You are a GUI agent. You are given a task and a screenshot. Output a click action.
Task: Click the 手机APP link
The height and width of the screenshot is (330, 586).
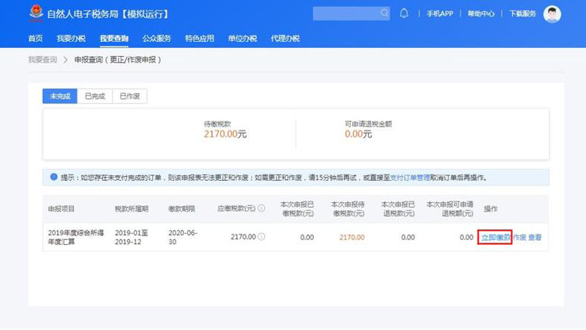(x=439, y=14)
